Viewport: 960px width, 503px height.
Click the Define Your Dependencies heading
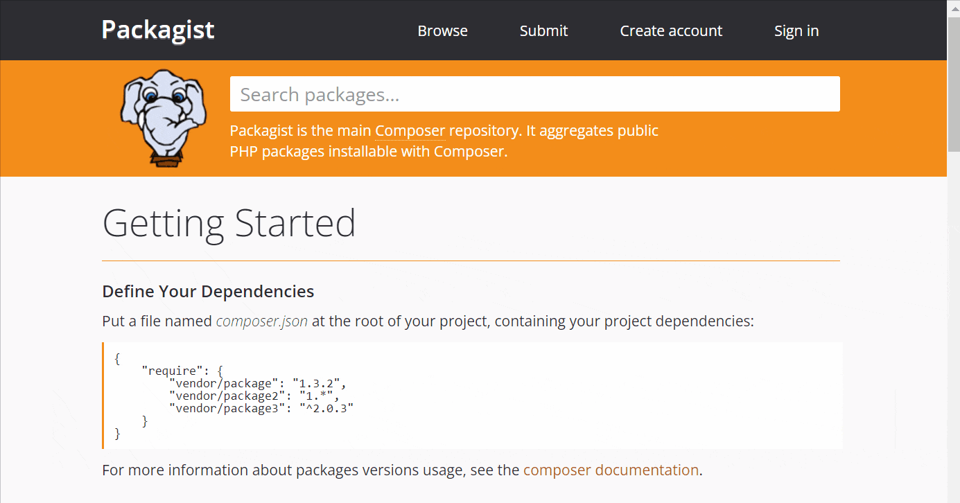click(208, 291)
